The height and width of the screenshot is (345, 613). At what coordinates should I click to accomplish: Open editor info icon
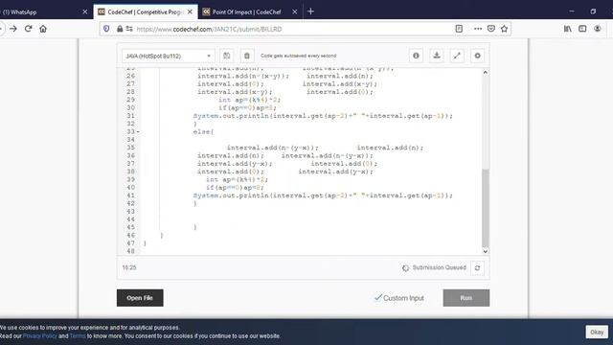pos(416,56)
